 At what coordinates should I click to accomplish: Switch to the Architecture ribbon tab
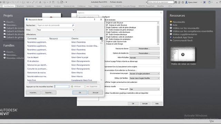point(9,6)
